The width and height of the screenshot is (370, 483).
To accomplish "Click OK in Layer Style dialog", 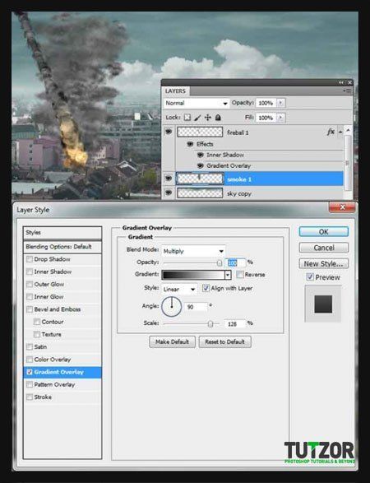I will (x=323, y=232).
